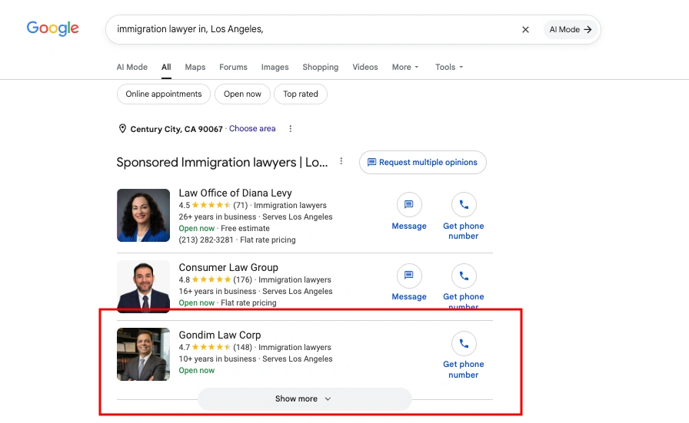Image resolution: width=689 pixels, height=423 pixels.
Task: Switch to Shopping results
Action: click(321, 67)
